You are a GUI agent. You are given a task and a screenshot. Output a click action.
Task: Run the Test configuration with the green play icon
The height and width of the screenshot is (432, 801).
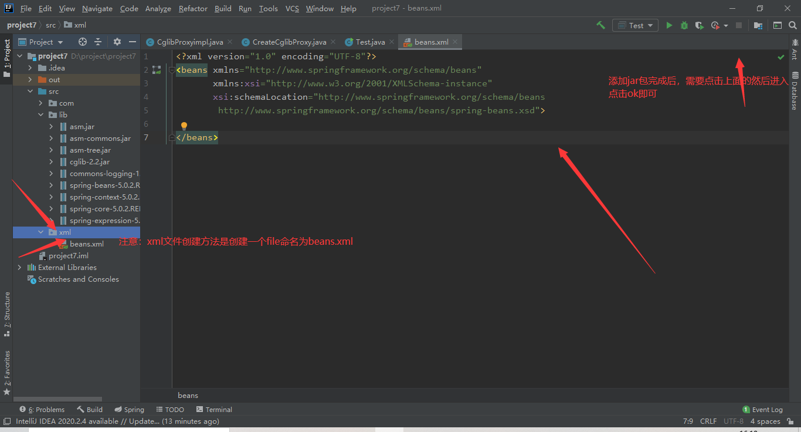click(x=669, y=25)
